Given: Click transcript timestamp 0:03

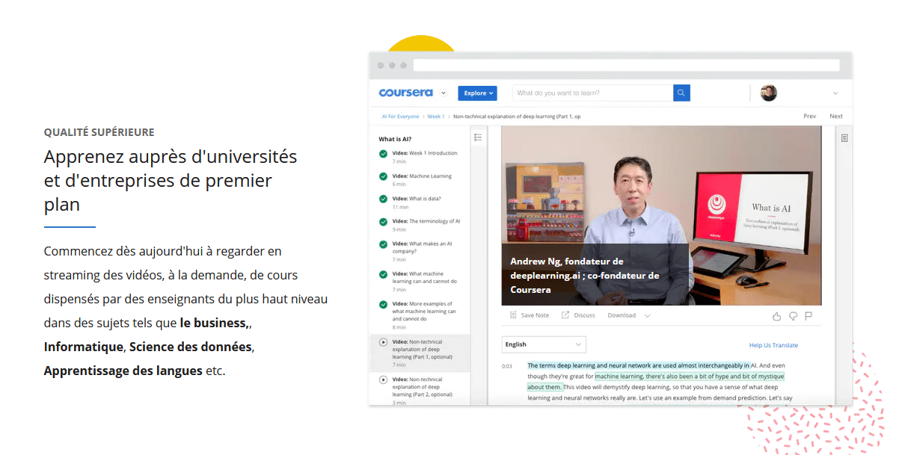Looking at the screenshot, I should tap(507, 366).
